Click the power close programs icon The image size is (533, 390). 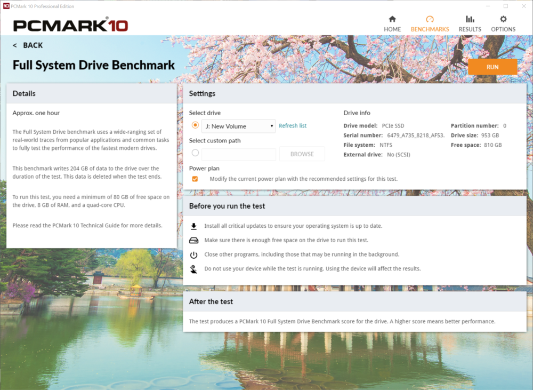[194, 255]
